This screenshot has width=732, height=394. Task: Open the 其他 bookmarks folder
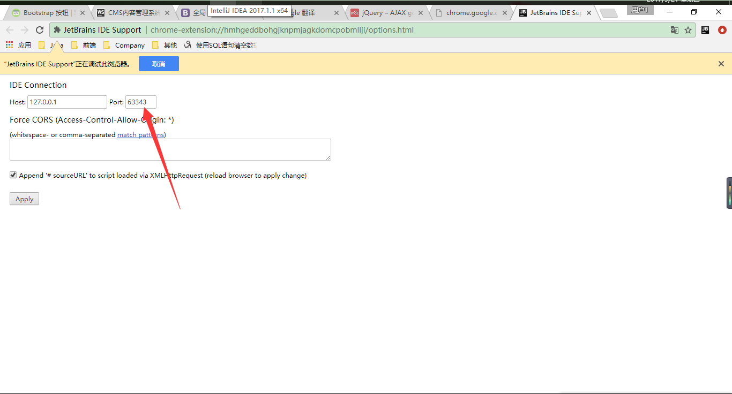[x=165, y=46]
